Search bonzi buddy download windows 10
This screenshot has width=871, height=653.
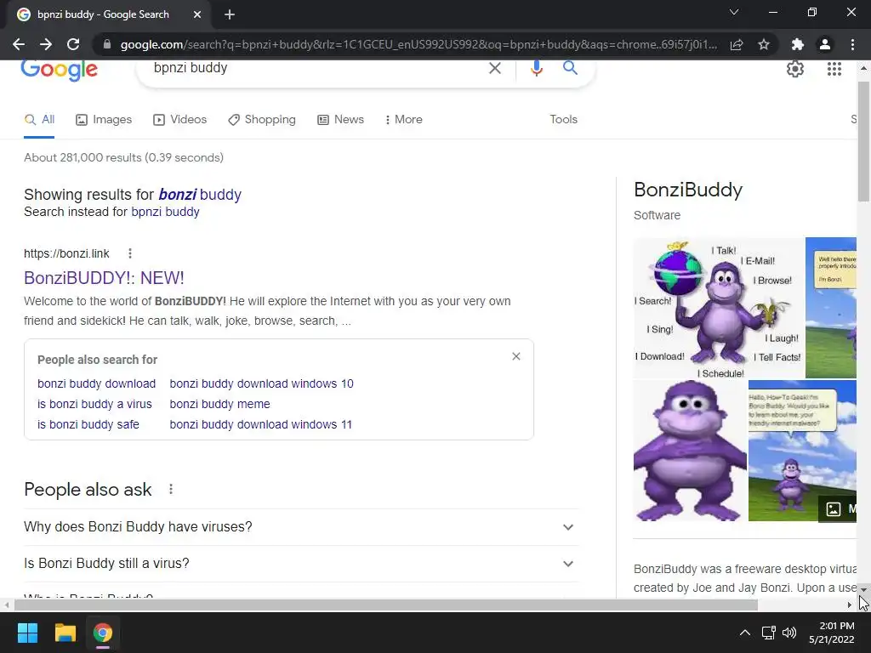[x=262, y=383]
